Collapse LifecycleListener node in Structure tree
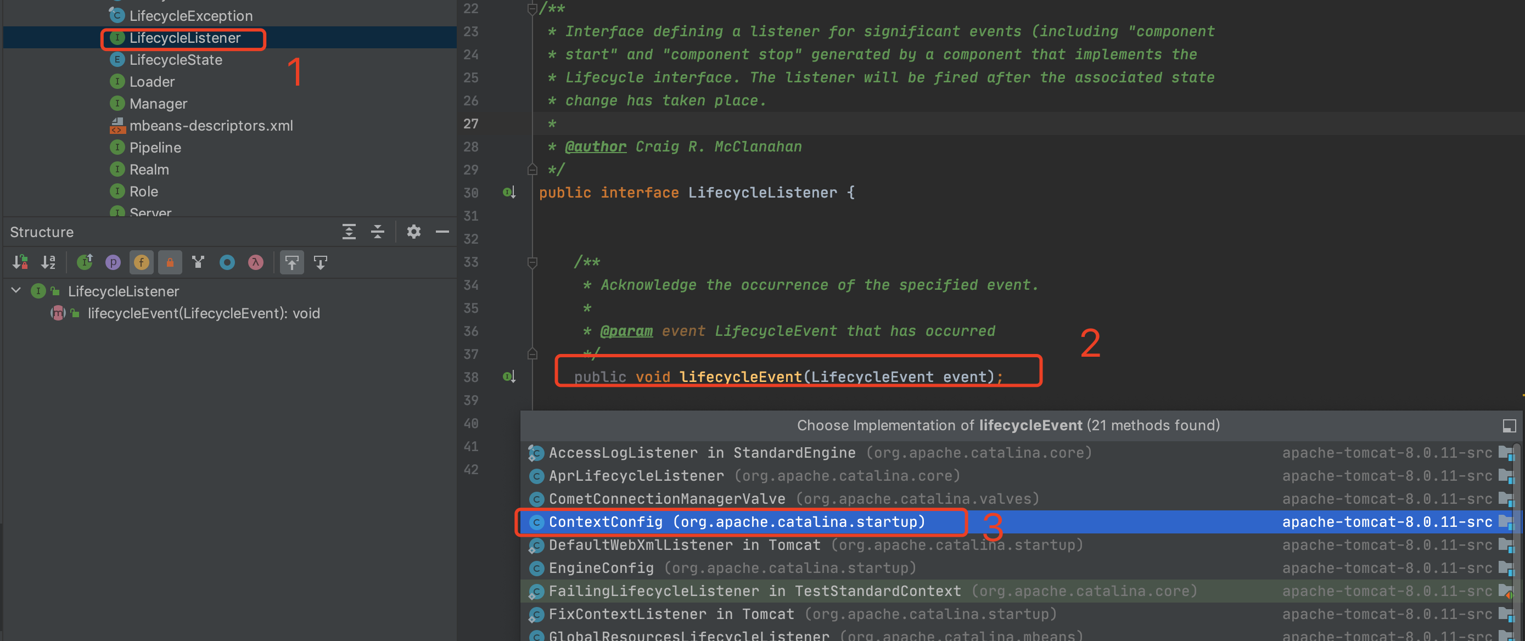The height and width of the screenshot is (641, 1525). point(16,291)
